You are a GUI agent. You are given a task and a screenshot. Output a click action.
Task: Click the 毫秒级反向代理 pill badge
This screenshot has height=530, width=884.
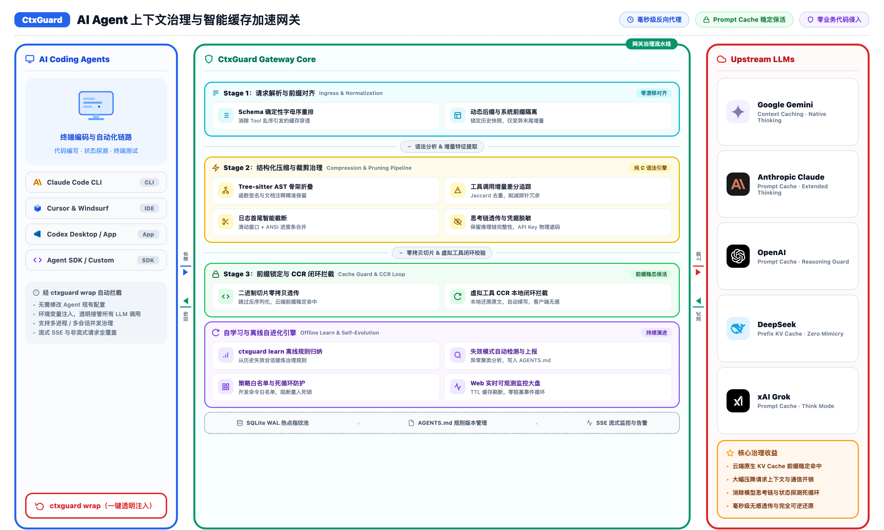click(654, 20)
